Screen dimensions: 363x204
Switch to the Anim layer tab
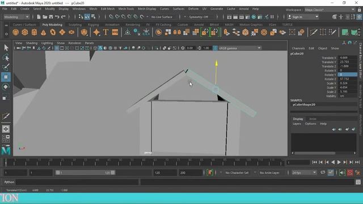(x=313, y=119)
